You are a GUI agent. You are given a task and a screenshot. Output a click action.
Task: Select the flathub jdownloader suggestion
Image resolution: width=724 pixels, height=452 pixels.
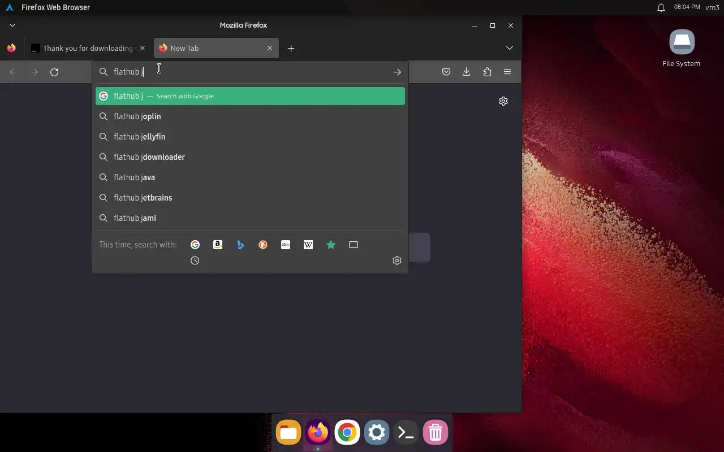coord(250,157)
